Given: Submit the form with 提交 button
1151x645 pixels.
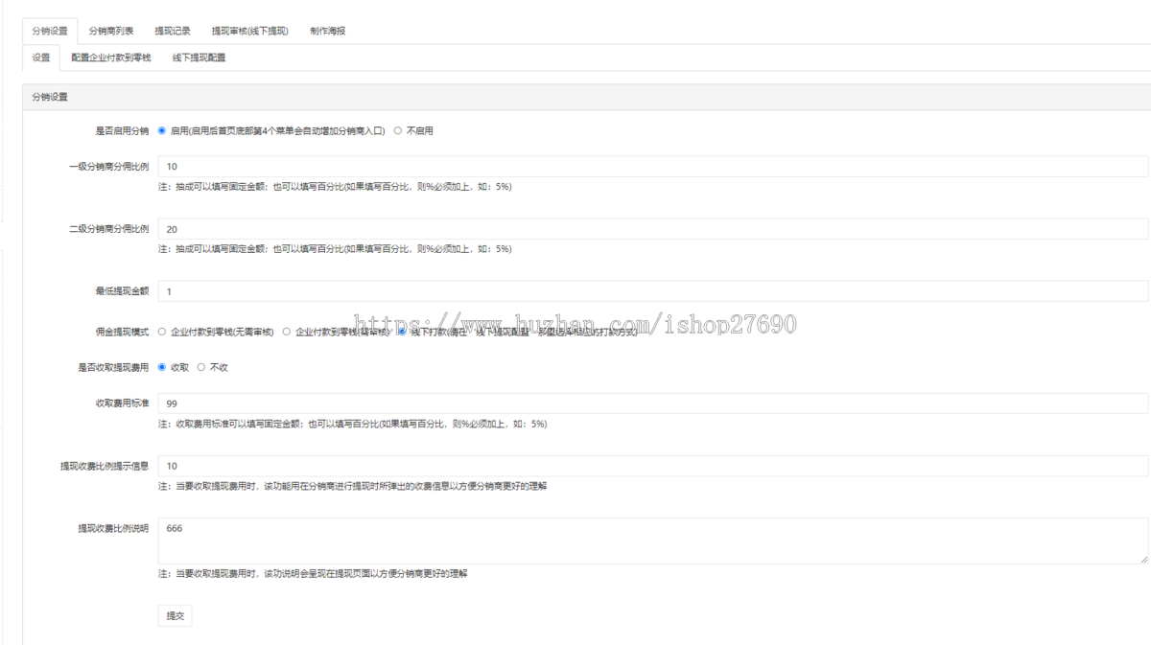Looking at the screenshot, I should (175, 615).
